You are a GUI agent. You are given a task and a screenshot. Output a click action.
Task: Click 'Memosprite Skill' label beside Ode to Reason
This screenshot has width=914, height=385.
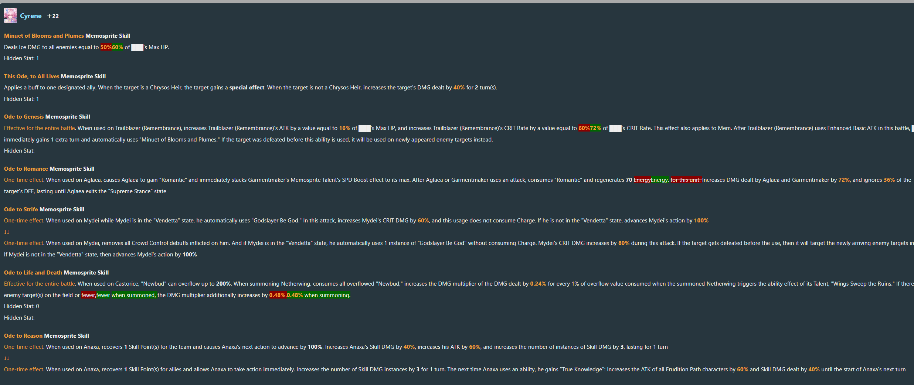click(x=67, y=336)
